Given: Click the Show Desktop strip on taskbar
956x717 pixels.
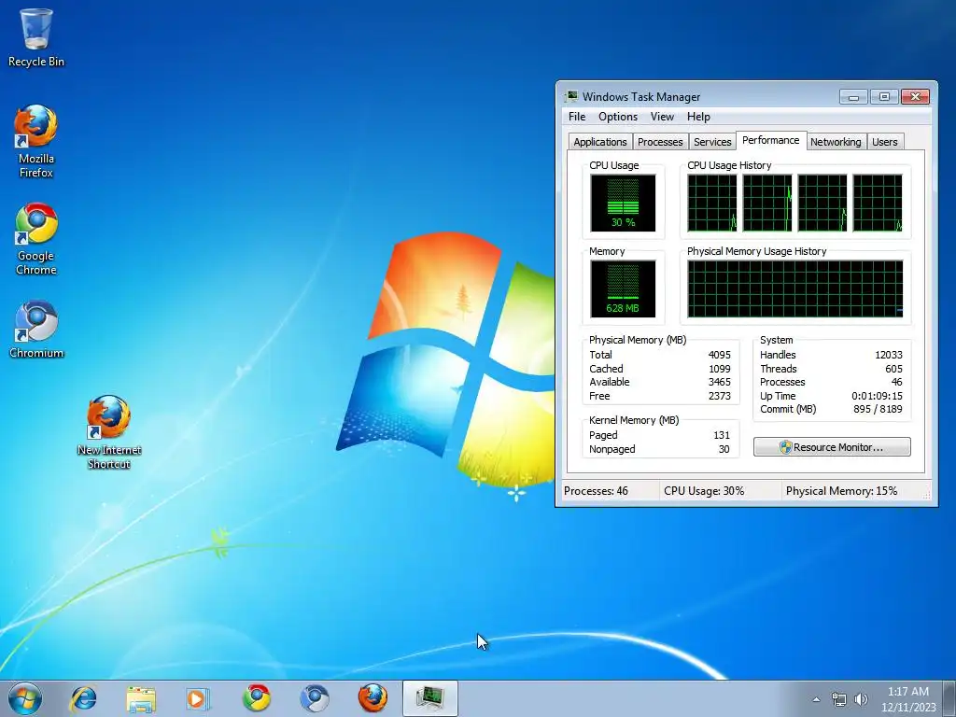Looking at the screenshot, I should tap(950, 698).
